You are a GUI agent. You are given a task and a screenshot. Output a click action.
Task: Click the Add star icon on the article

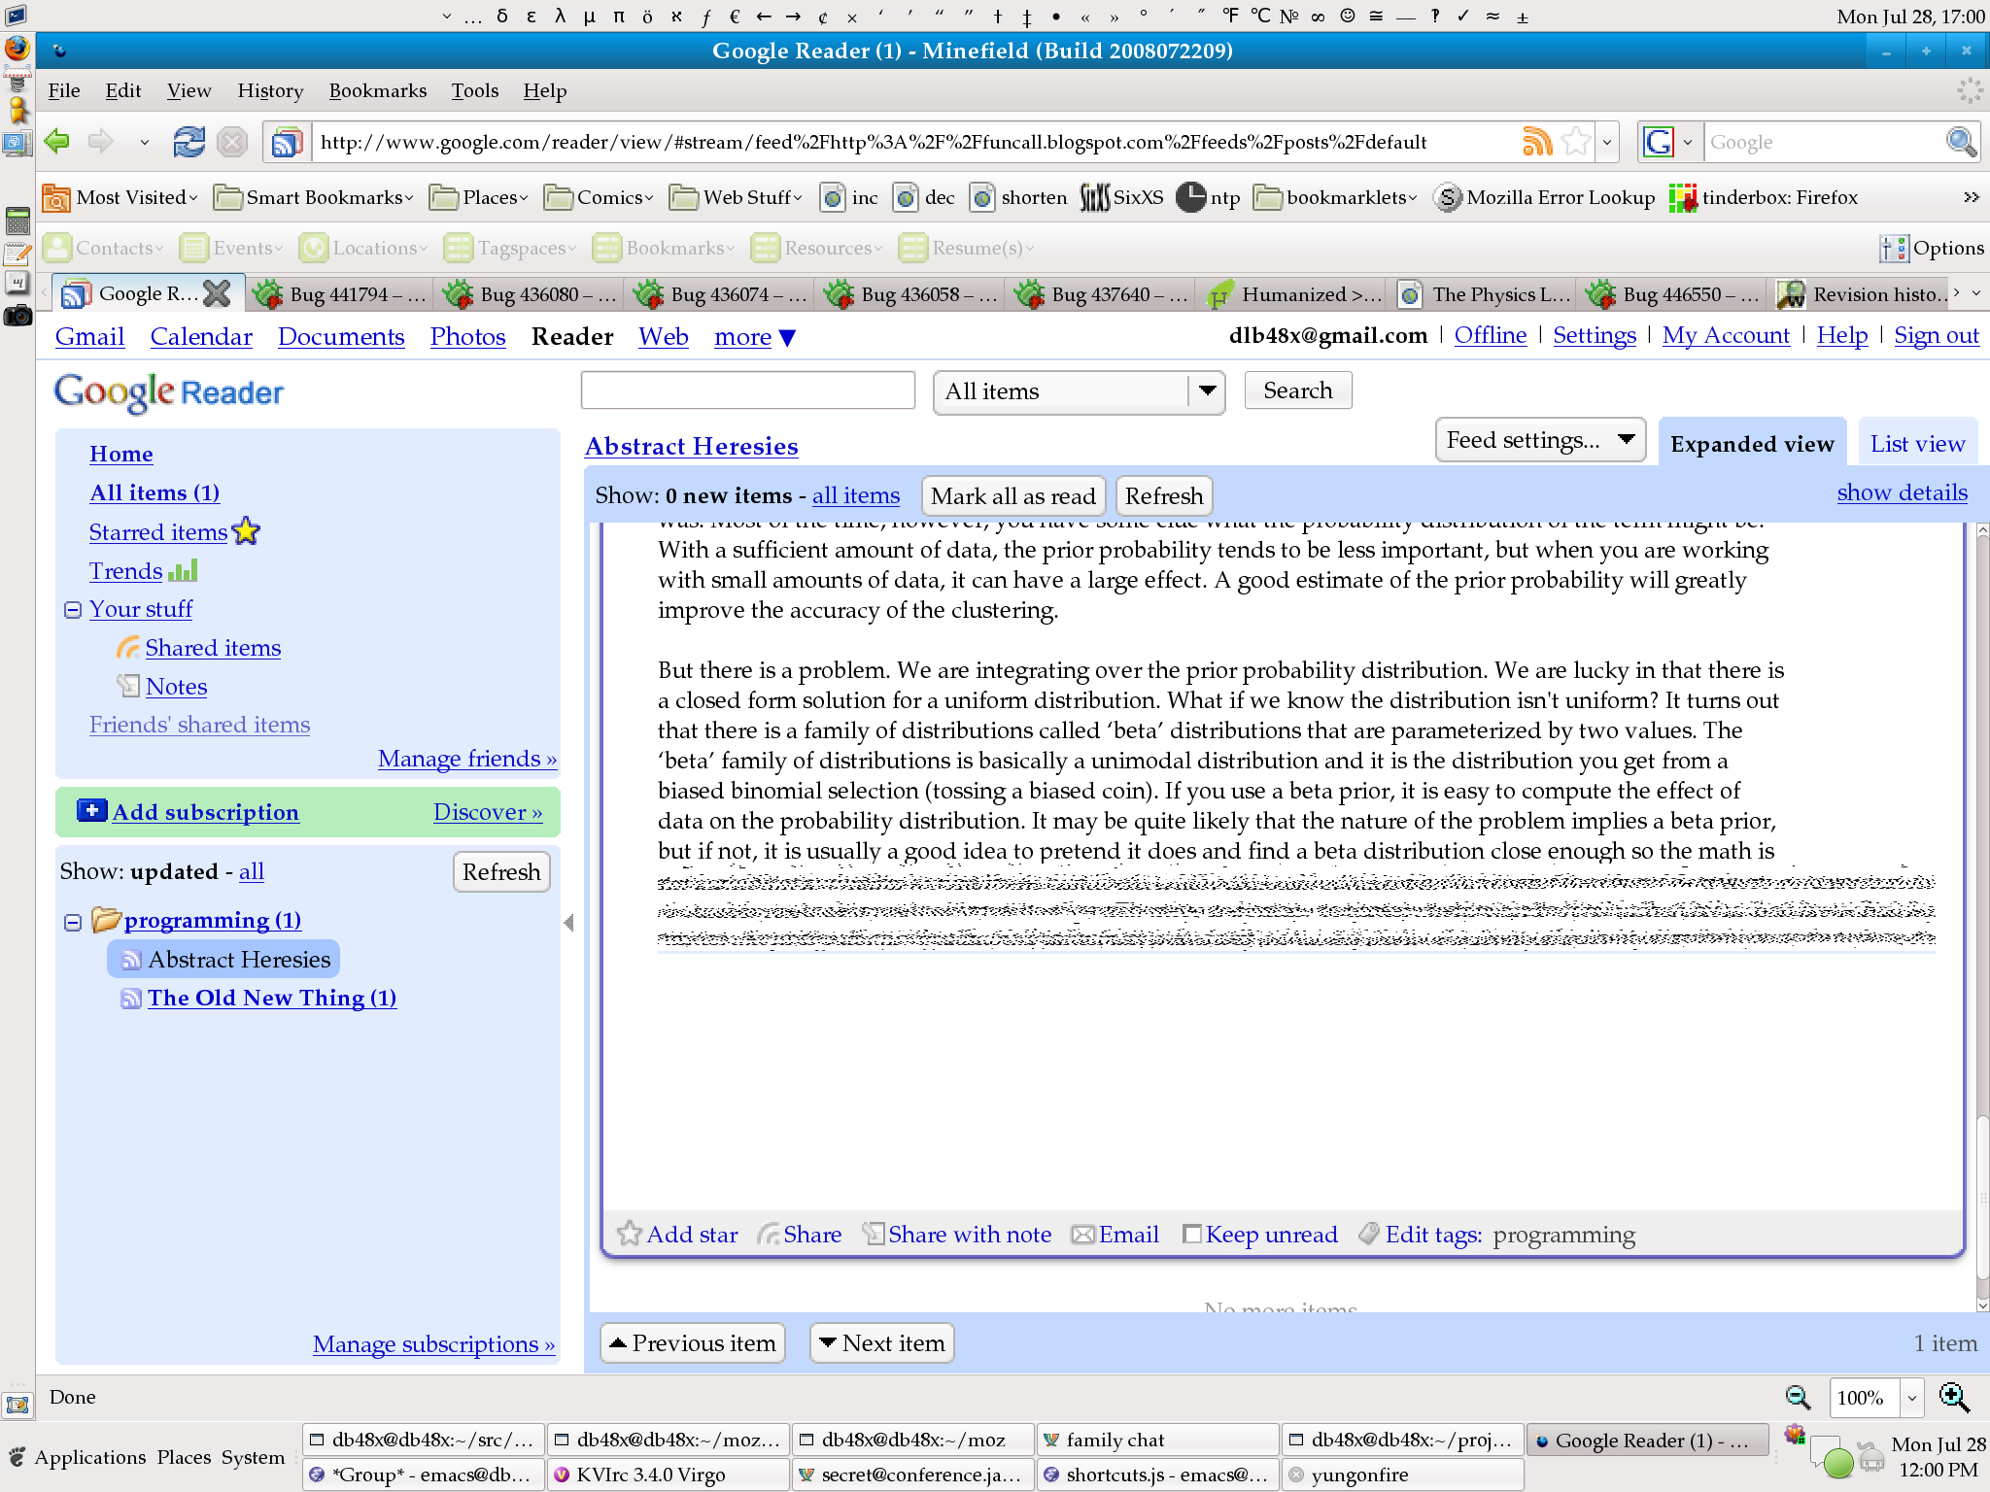630,1234
